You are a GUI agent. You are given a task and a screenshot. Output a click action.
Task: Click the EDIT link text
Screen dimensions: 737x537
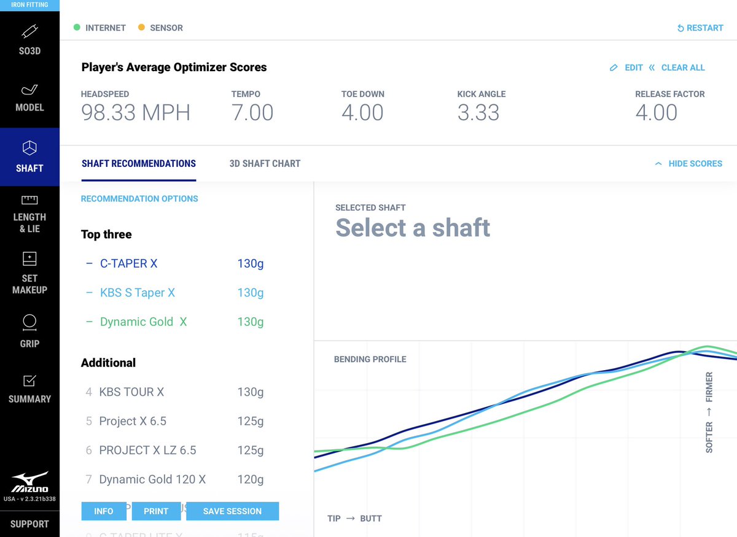[x=634, y=68]
